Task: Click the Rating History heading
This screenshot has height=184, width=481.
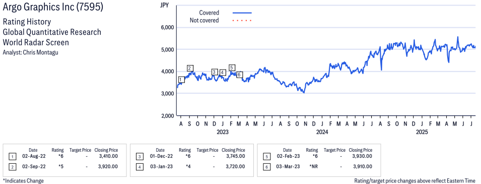Action: 27,22
